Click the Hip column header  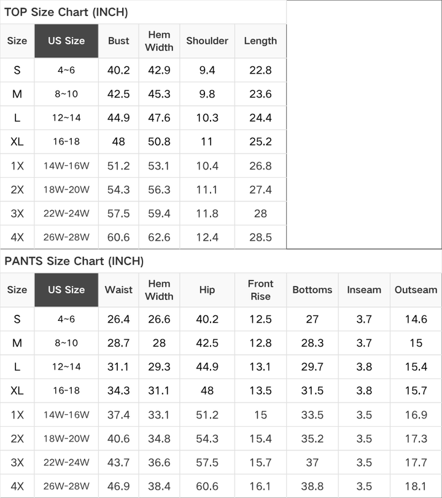pyautogui.click(x=207, y=290)
